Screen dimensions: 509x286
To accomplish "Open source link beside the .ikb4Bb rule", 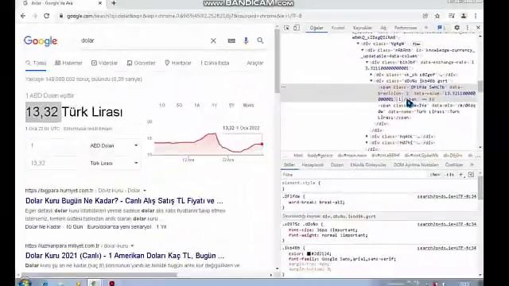I will coord(447,248).
